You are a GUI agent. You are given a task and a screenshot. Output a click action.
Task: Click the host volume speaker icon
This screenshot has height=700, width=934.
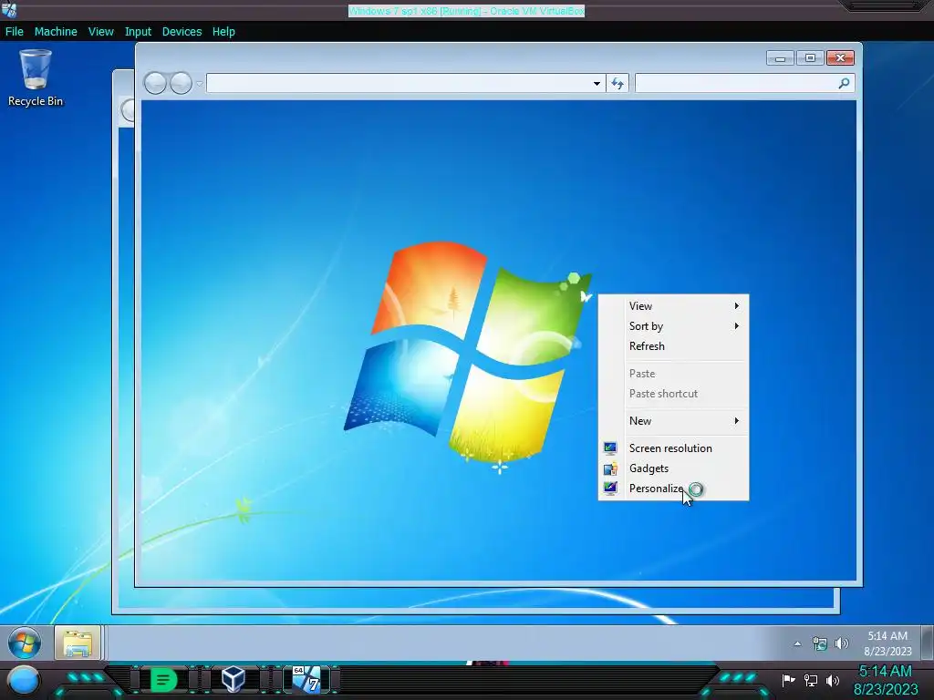833,680
